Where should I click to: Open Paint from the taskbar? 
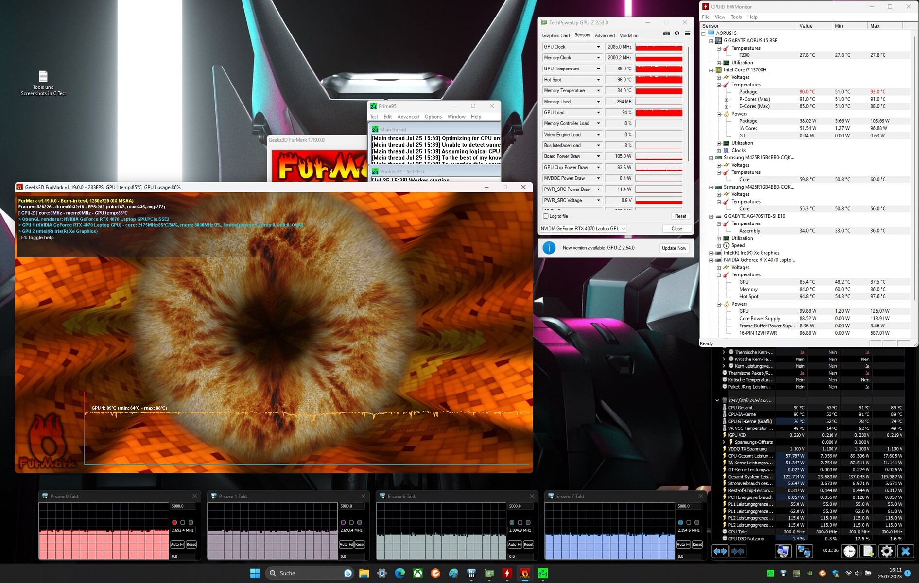pyautogui.click(x=453, y=573)
